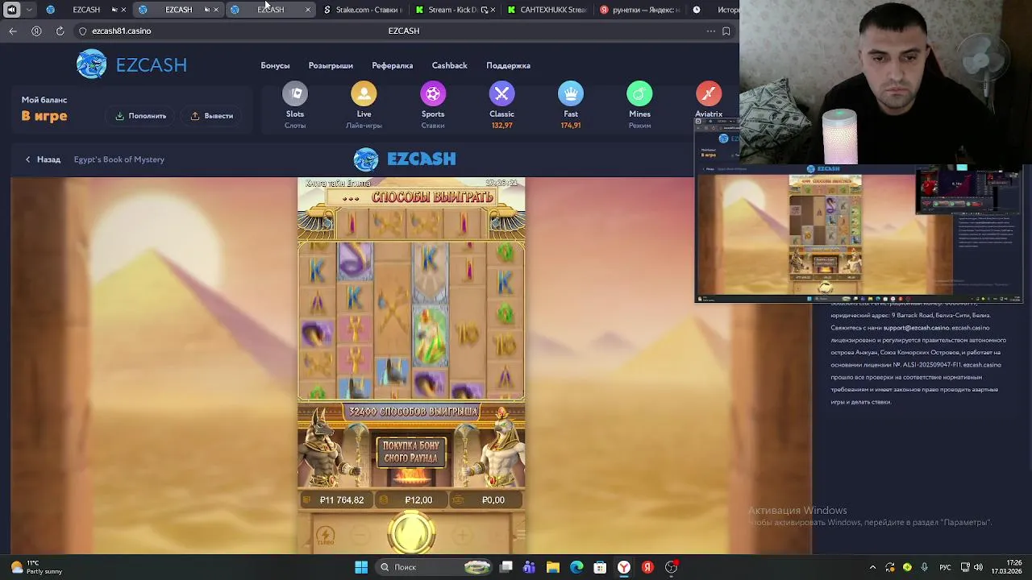Mute the first EZCASH tab
1032x580 pixels.
click(x=114, y=10)
